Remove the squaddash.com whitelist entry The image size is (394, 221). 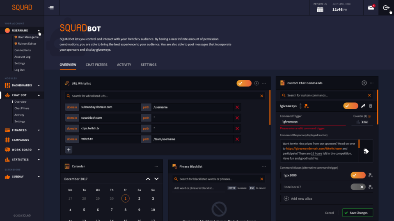click(x=237, y=118)
